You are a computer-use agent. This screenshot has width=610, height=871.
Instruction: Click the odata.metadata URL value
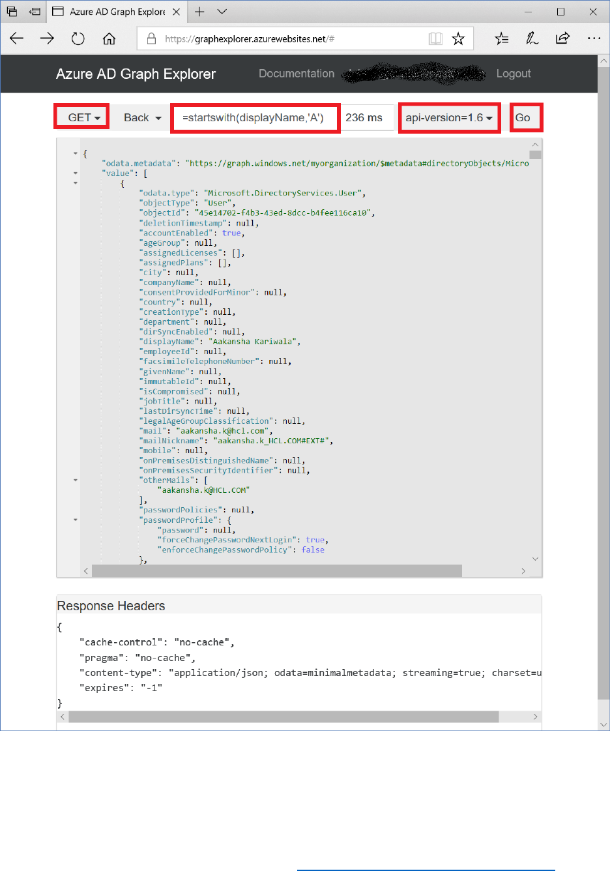click(357, 164)
